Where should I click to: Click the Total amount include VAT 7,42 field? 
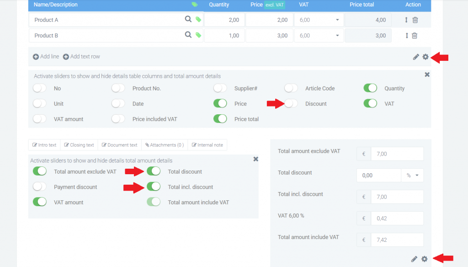point(397,240)
